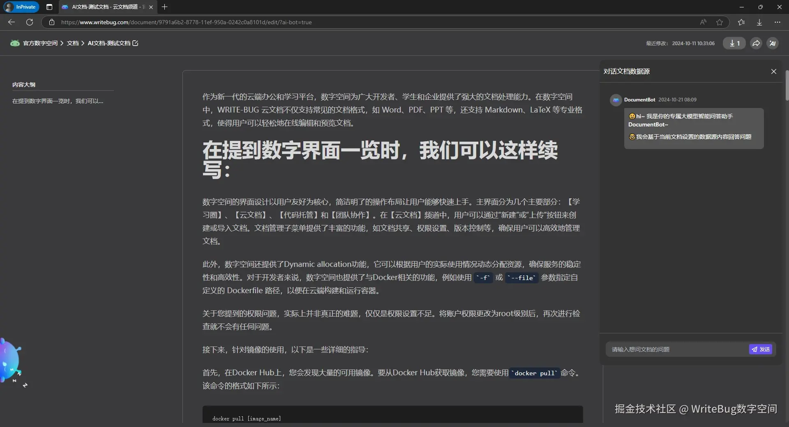Click the DocumentBot avatar in the chat panel
Image resolution: width=789 pixels, height=427 pixels.
pyautogui.click(x=616, y=100)
